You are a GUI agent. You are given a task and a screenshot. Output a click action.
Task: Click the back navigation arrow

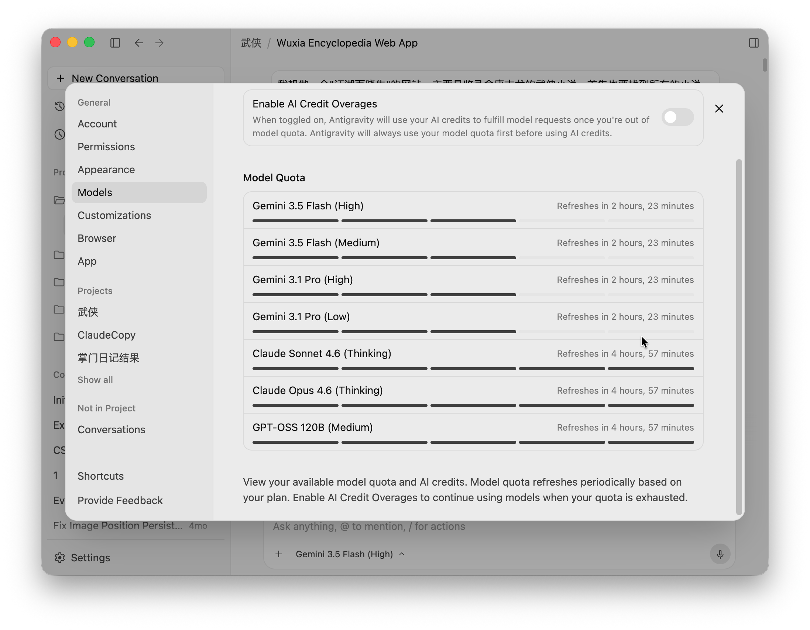point(139,43)
